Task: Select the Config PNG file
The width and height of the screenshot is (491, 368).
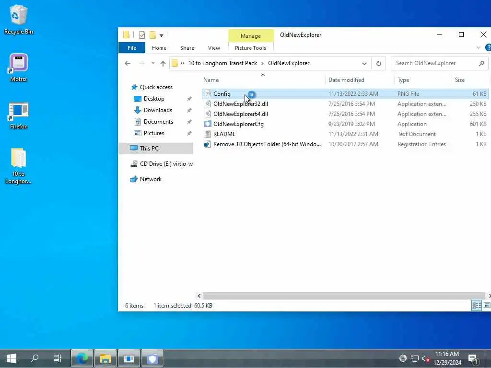Action: pos(345,94)
